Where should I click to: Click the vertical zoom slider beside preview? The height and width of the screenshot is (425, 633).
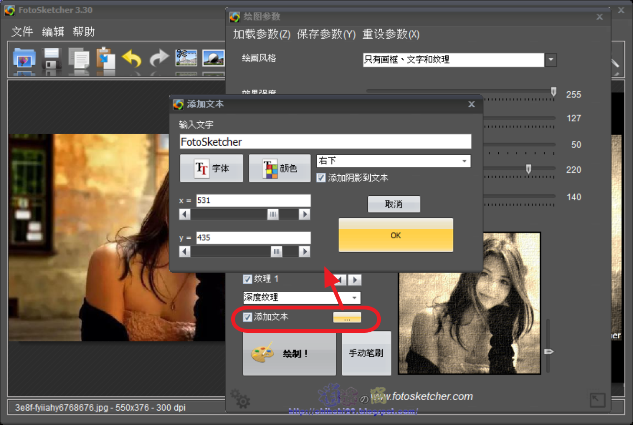548,352
